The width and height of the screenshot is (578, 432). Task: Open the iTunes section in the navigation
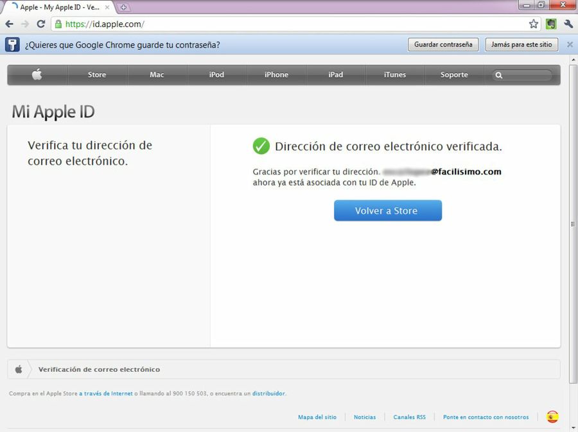(395, 74)
